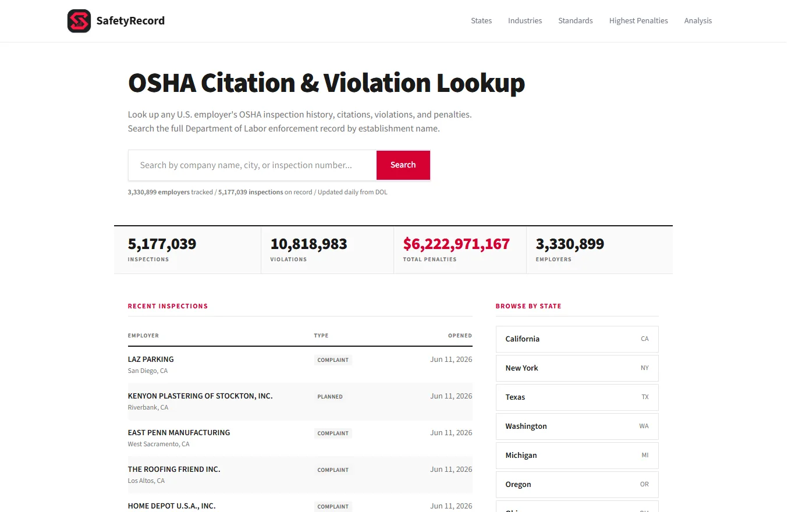
Task: Open the SafetyRecord home link text
Action: pyautogui.click(x=130, y=21)
